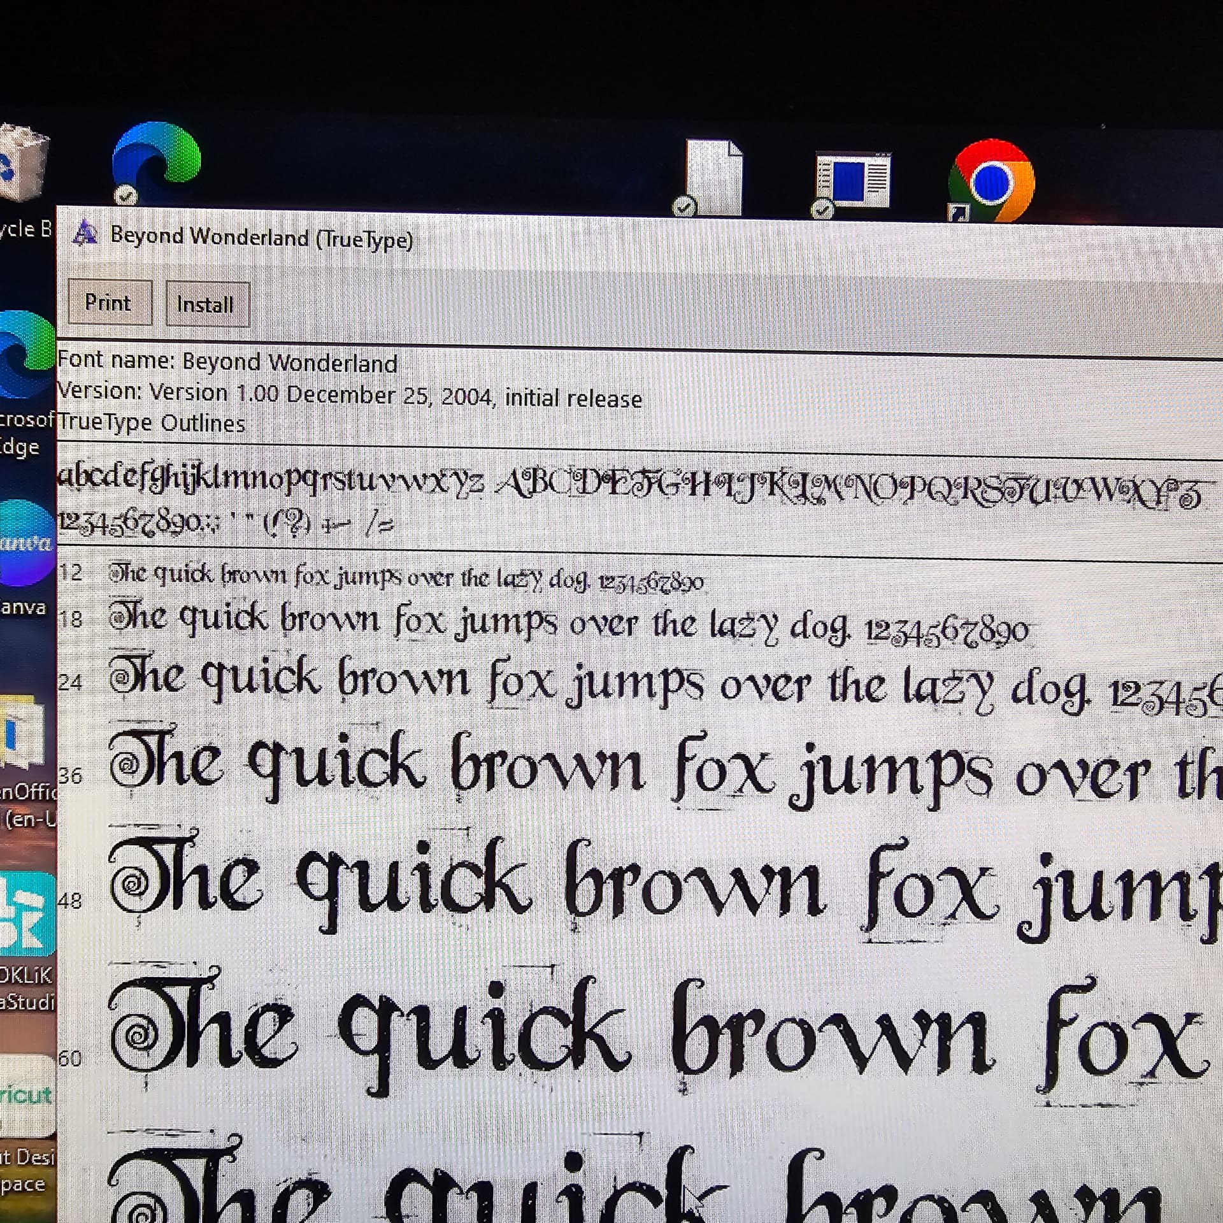Click the Install button

point(206,304)
